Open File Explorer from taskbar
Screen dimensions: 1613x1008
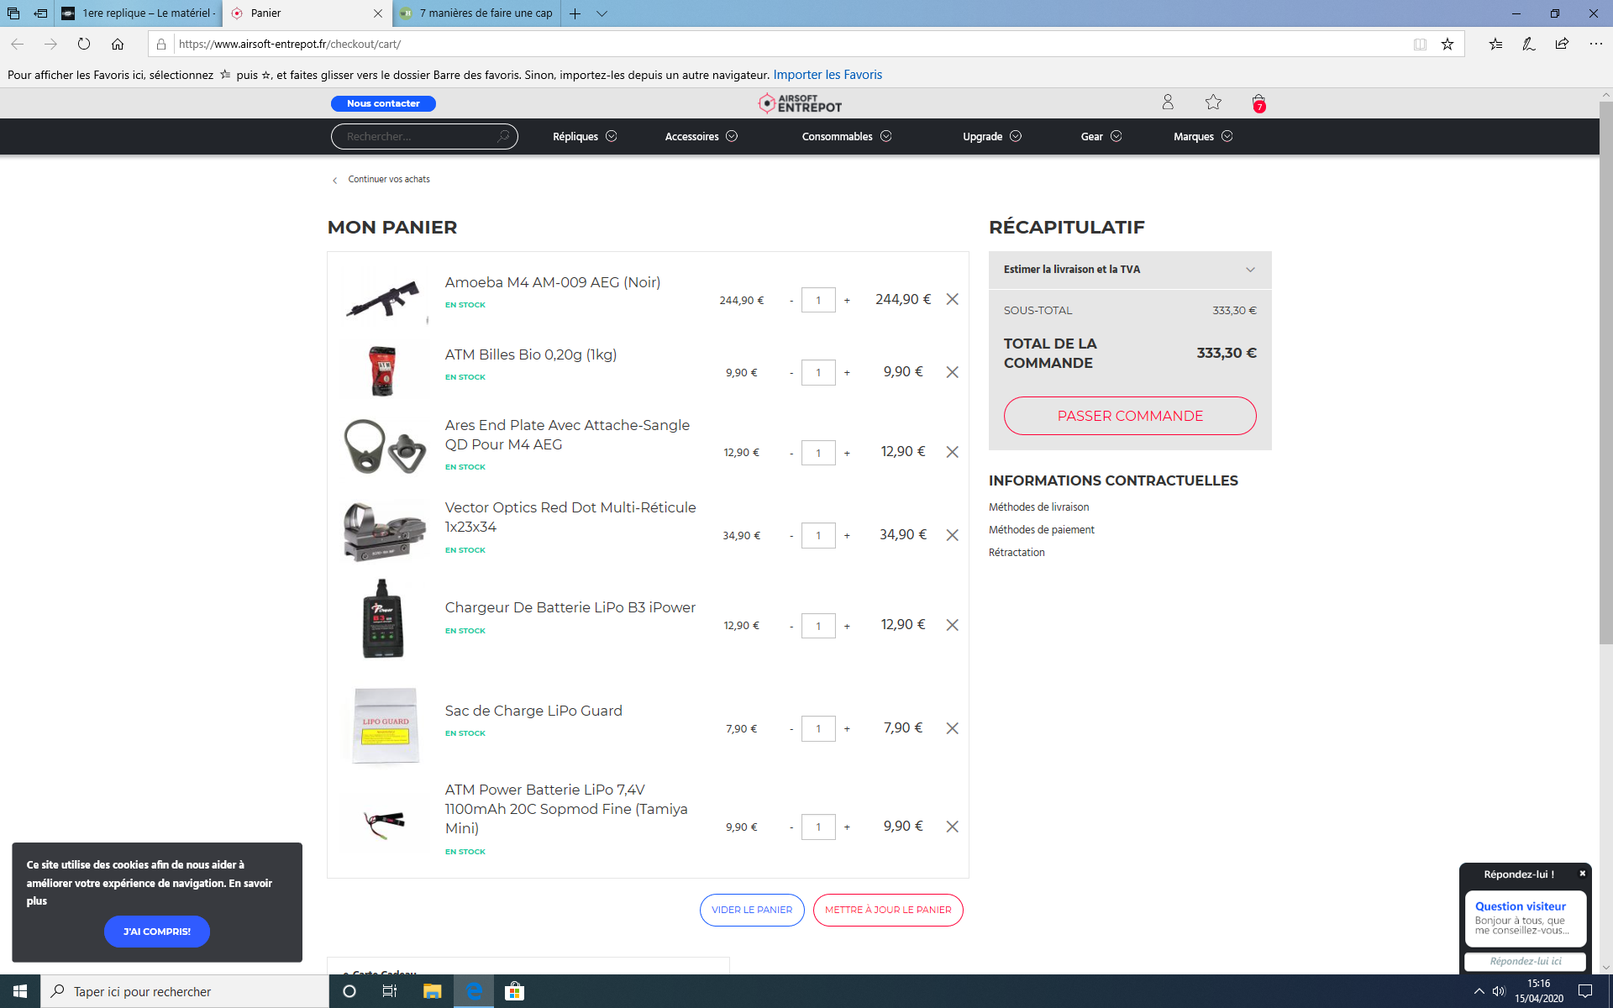tap(432, 991)
